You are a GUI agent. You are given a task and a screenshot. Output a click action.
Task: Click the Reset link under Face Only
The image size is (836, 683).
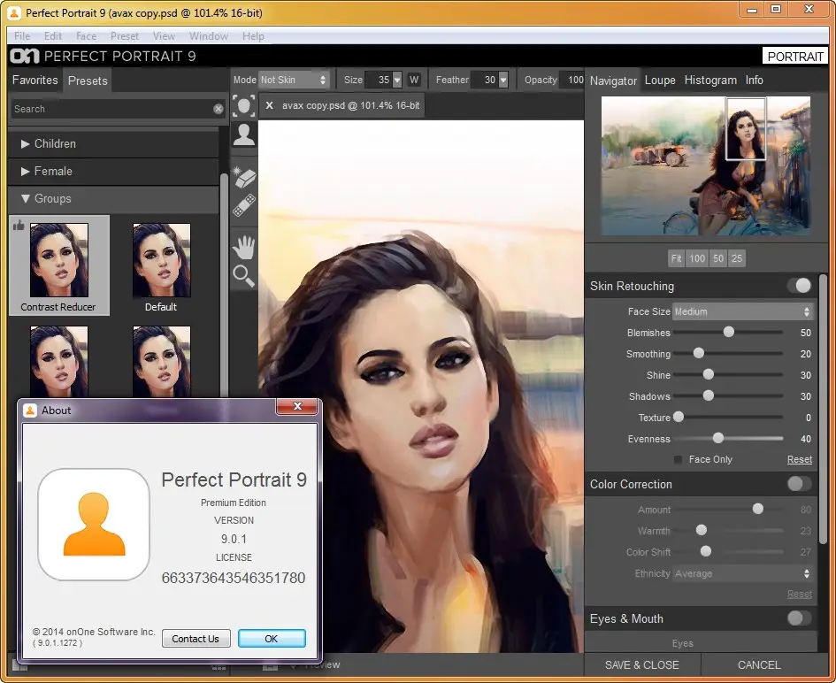coord(800,459)
